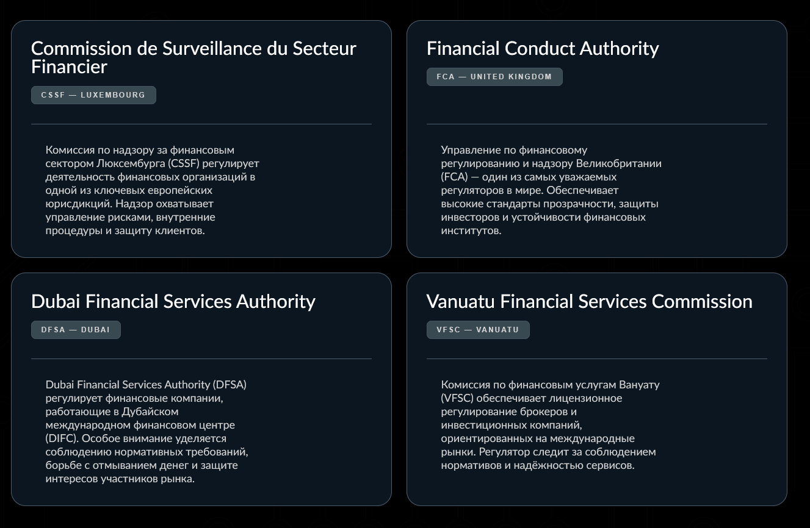The width and height of the screenshot is (810, 528).
Task: Click the divider line in the FCA card
Action: click(x=596, y=124)
